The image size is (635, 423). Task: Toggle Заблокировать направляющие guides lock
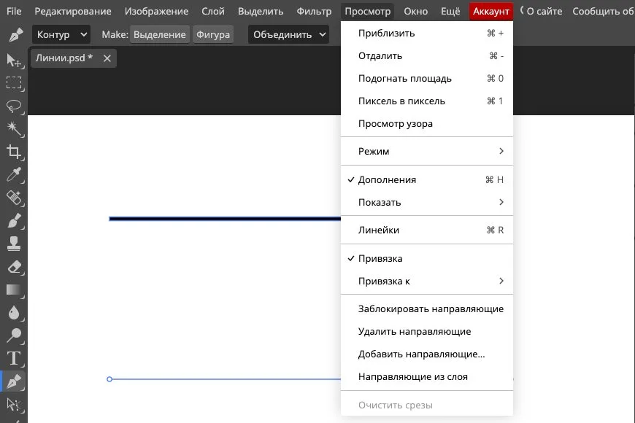pos(427,308)
